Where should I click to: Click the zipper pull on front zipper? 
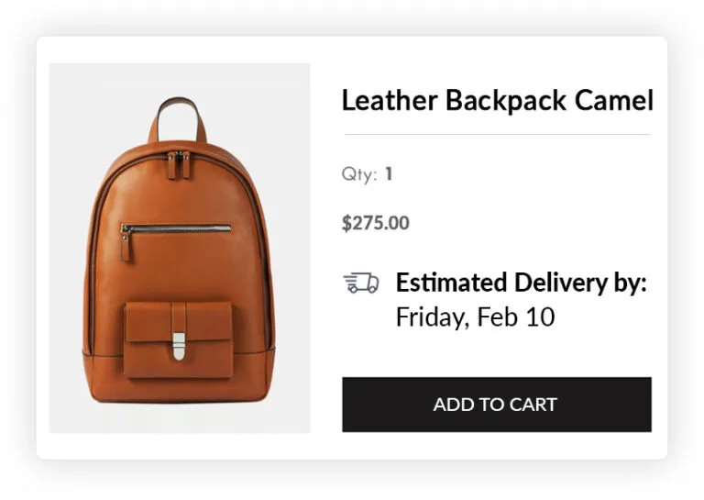coord(126,244)
